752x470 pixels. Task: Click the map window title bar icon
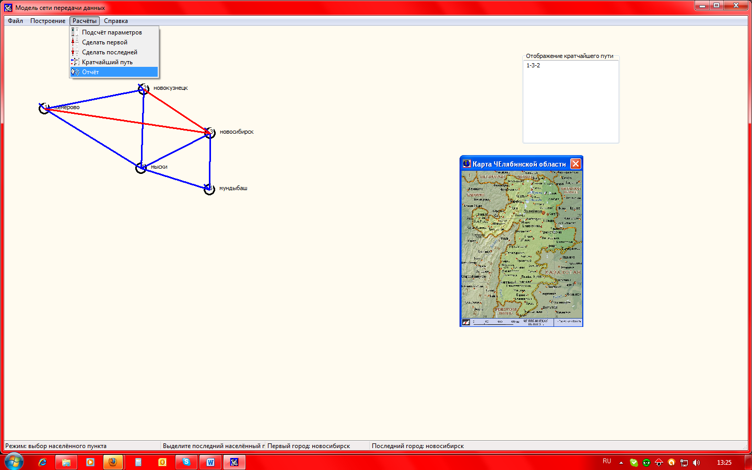(x=466, y=163)
